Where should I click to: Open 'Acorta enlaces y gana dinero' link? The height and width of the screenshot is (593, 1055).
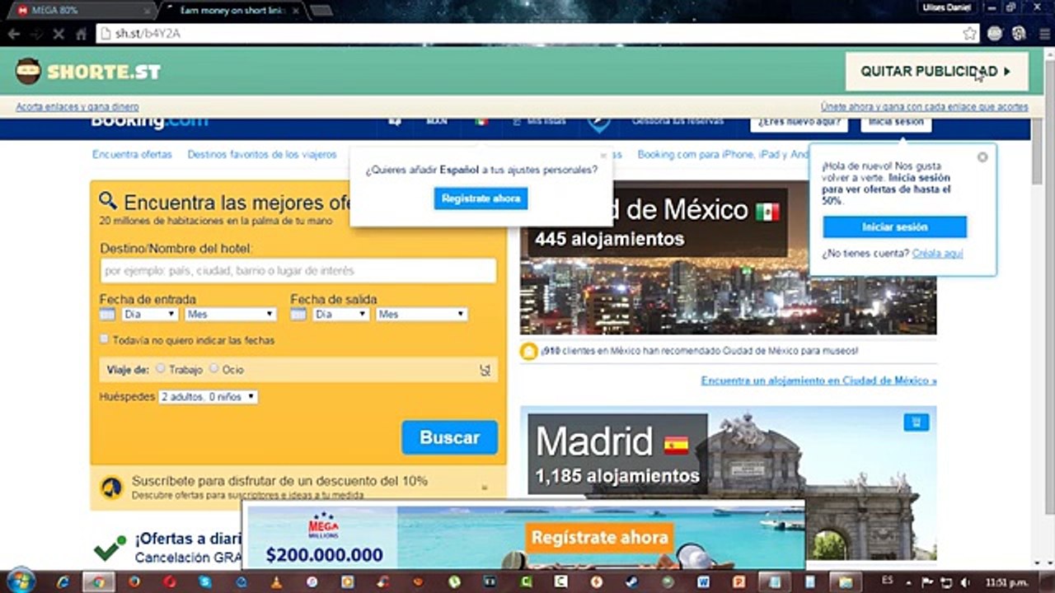point(77,107)
